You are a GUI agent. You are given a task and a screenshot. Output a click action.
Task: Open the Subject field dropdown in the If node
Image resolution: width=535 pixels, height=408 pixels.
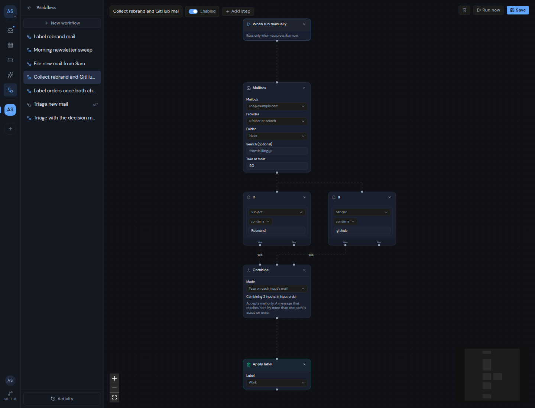tap(277, 212)
